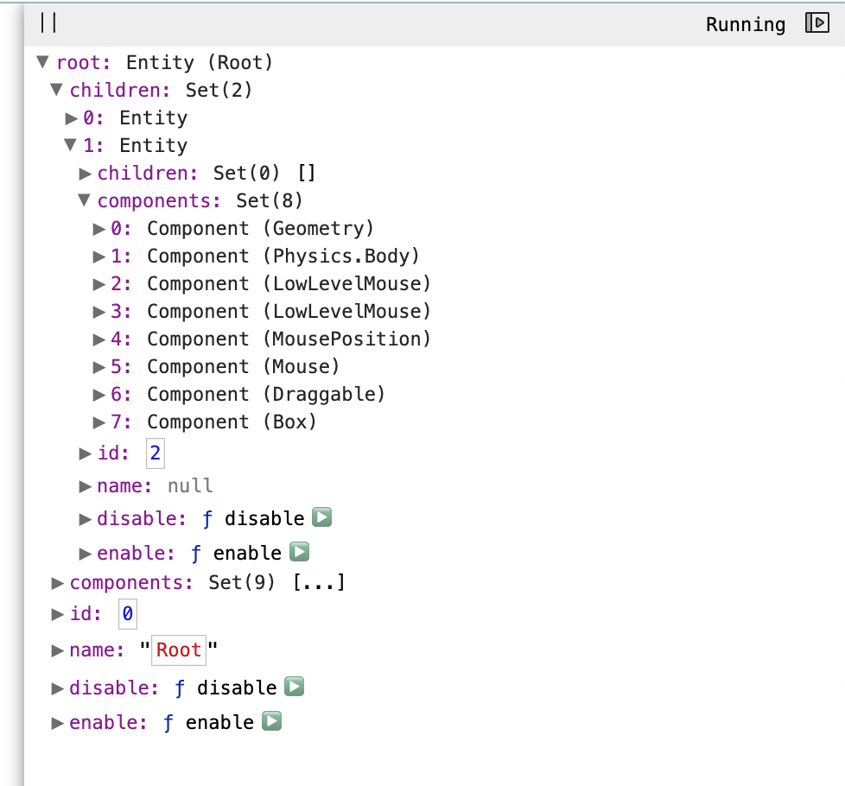This screenshot has width=845, height=786.
Task: Collapse the components: Set(8) node
Action: (85, 200)
